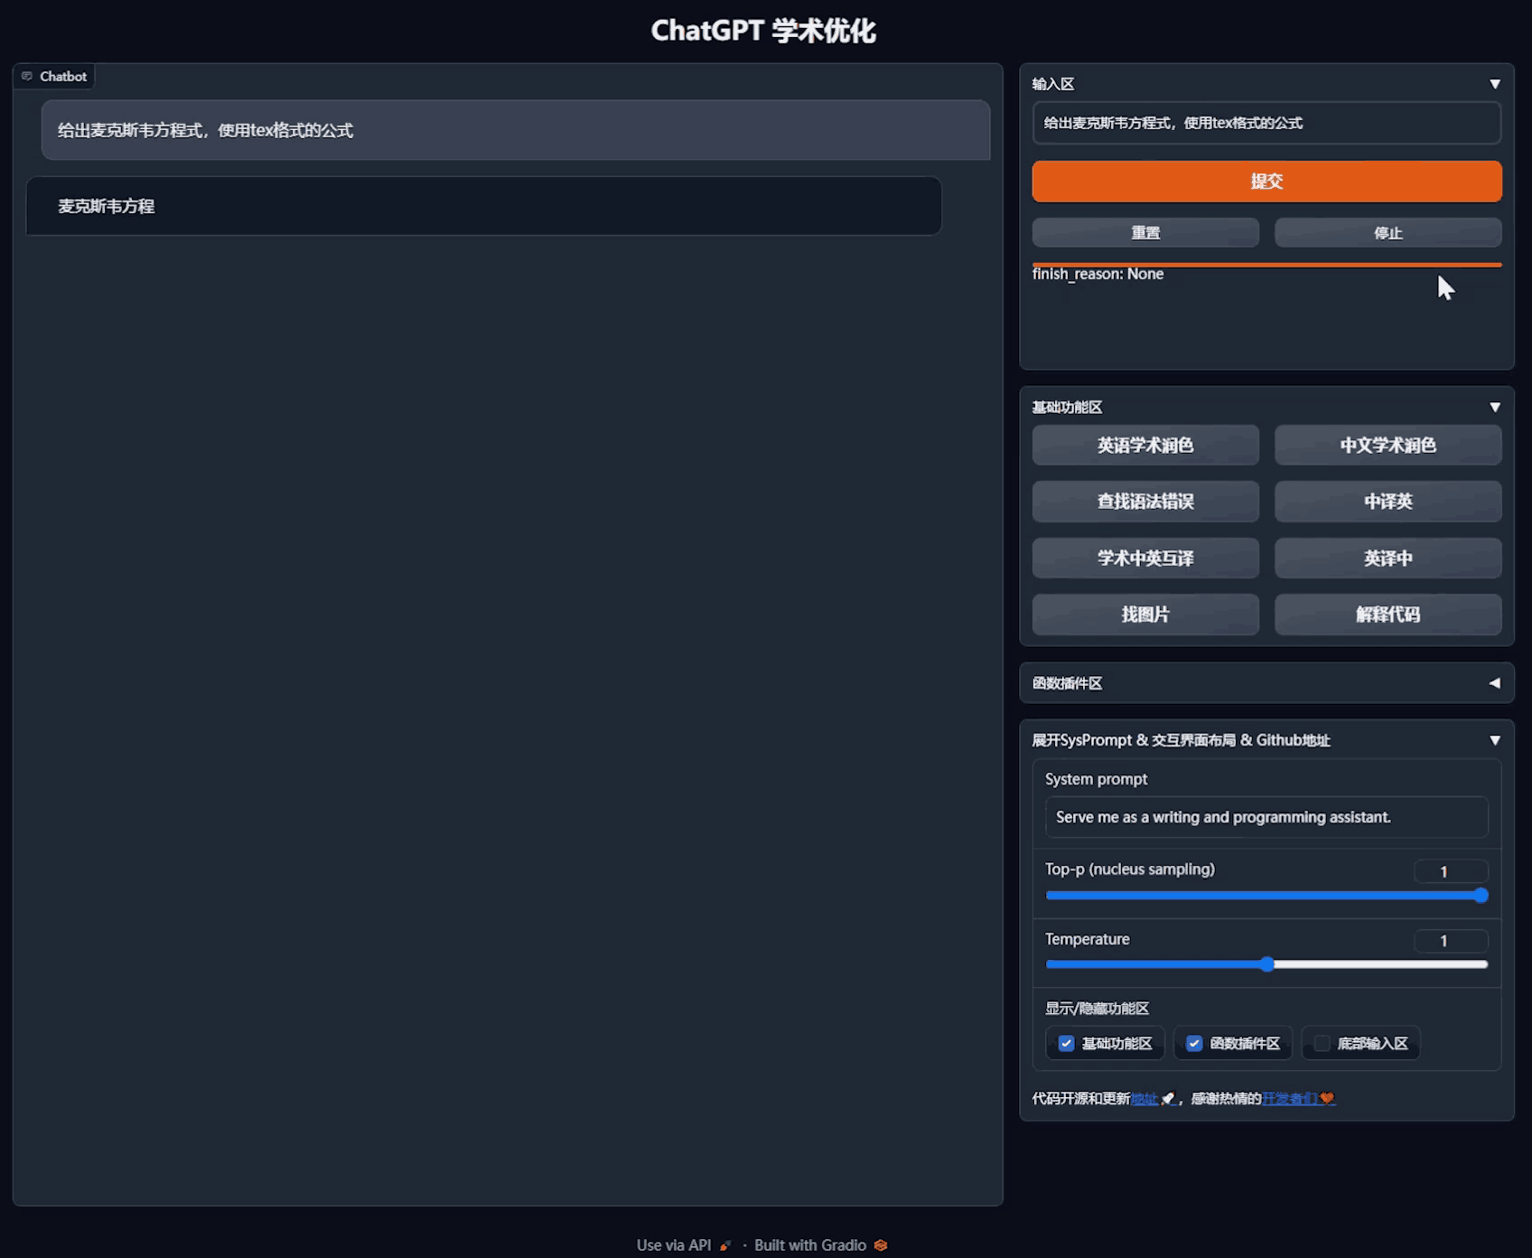Enable the 底部输入区 checkbox
Screen dimensions: 1532x1258
point(1322,1044)
